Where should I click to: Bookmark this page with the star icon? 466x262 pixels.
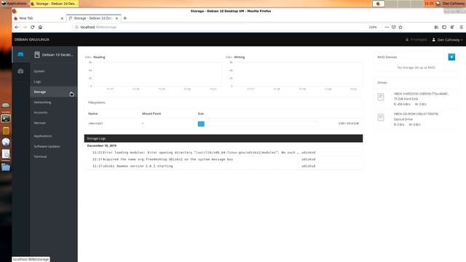pos(400,27)
